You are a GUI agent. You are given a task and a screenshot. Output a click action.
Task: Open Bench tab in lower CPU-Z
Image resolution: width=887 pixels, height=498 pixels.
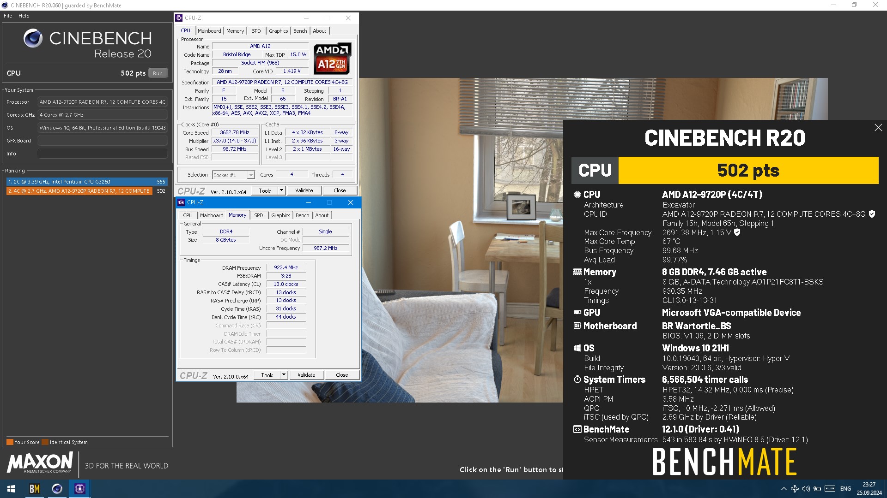tap(303, 215)
